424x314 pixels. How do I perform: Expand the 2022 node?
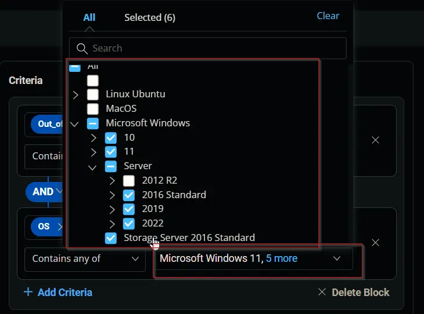(x=112, y=224)
